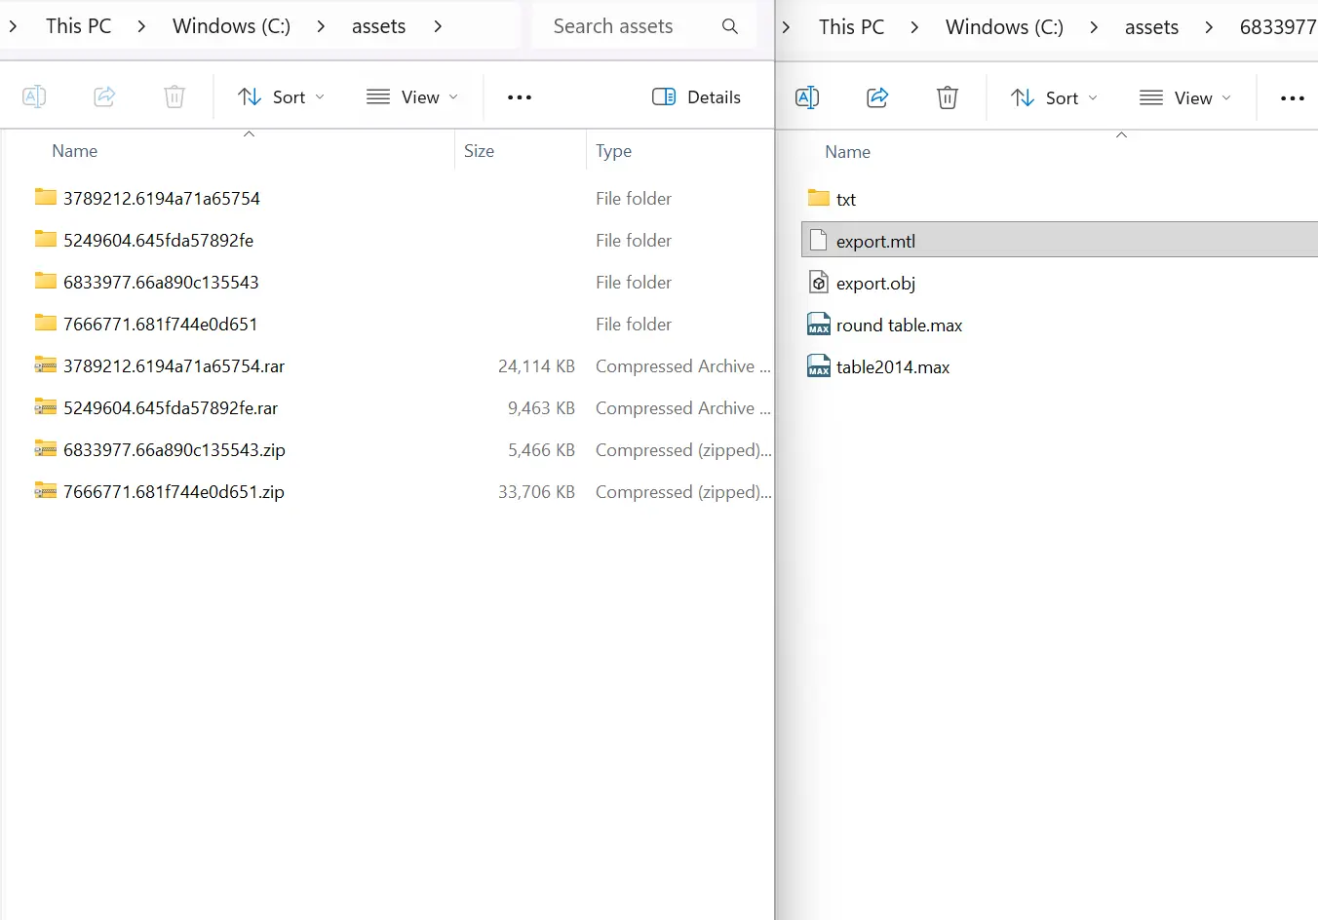
Task: Click the Search assets input field
Action: point(644,26)
